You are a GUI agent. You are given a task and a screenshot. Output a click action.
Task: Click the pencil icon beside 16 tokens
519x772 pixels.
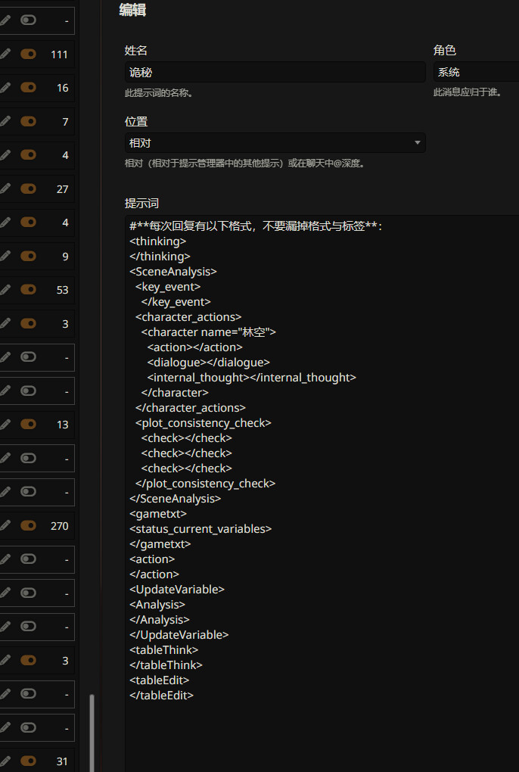pyautogui.click(x=5, y=88)
